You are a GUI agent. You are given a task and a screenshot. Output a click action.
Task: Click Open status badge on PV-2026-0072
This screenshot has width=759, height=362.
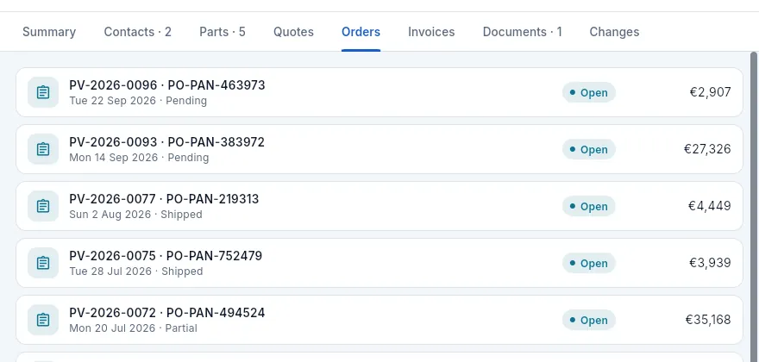click(x=588, y=320)
